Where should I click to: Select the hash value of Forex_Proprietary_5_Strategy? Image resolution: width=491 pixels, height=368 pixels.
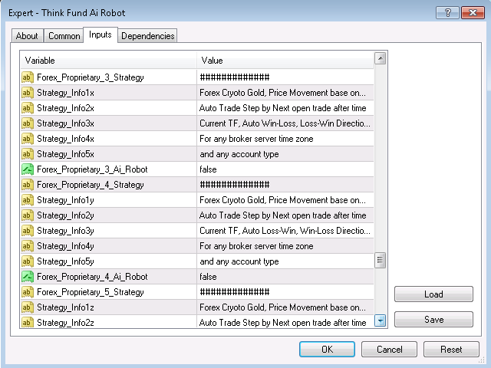pos(285,292)
